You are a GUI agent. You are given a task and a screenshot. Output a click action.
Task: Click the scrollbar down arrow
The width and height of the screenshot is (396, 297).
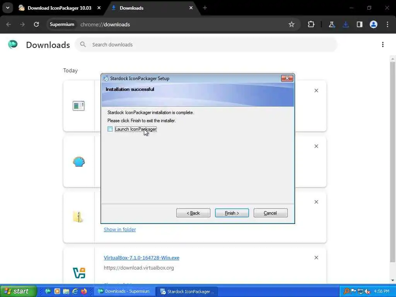[393, 280]
